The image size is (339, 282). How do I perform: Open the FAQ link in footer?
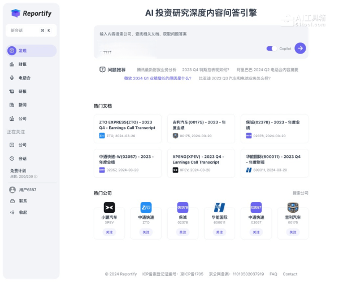273,274
